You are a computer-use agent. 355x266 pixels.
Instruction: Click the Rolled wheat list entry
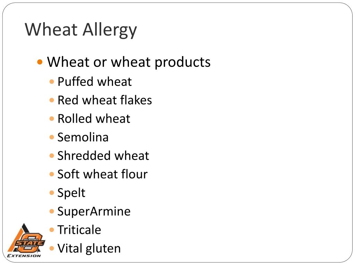[94, 119]
